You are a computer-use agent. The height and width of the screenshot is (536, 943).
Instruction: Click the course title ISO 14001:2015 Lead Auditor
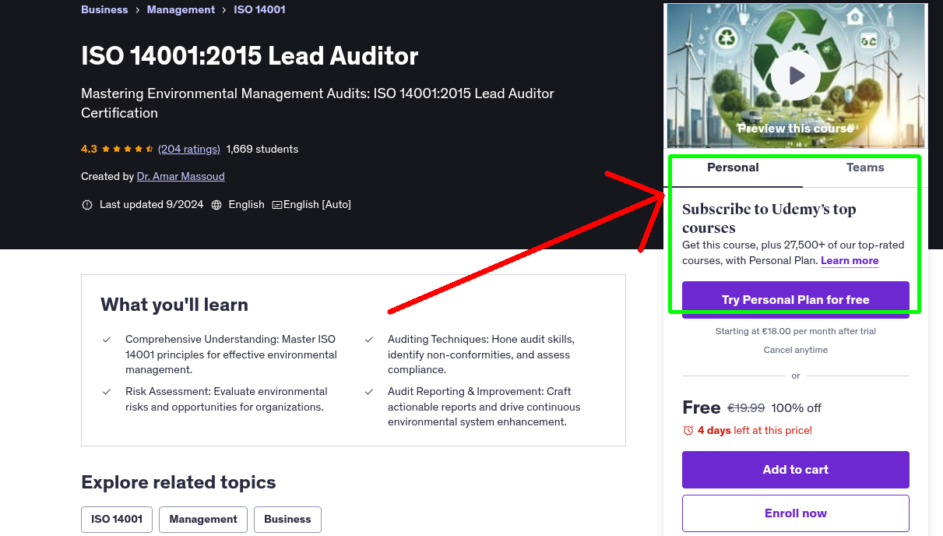pyautogui.click(x=250, y=56)
